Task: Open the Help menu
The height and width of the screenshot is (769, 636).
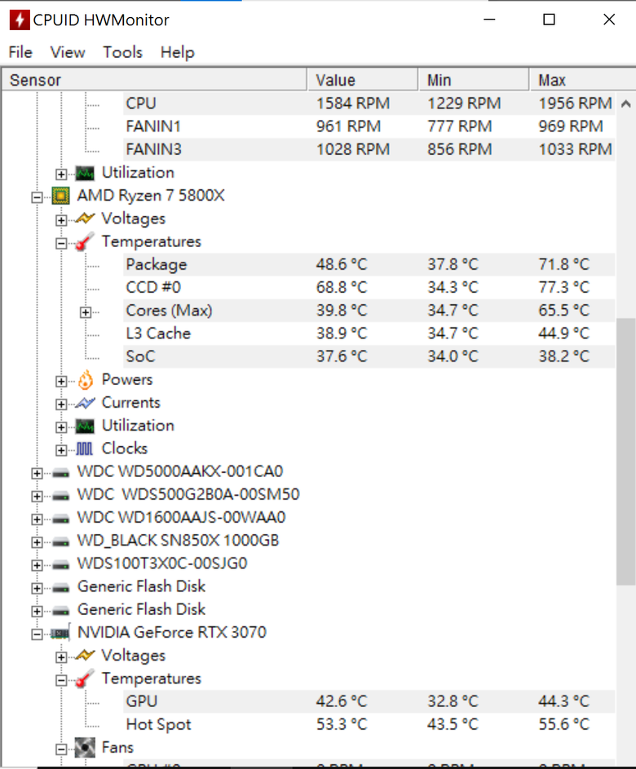Action: tap(178, 52)
